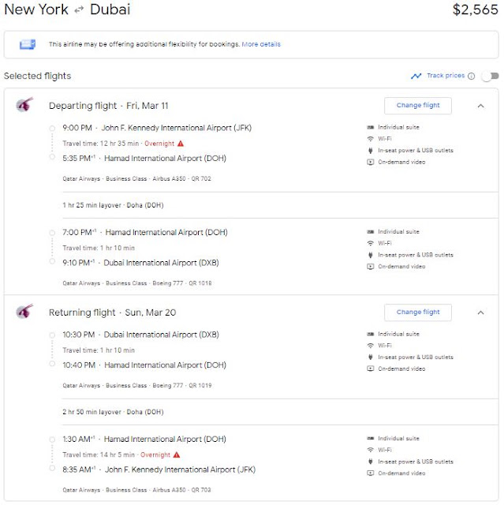
Task: Click Qatar Airways logo beside Departing flight
Action: pyautogui.click(x=24, y=104)
